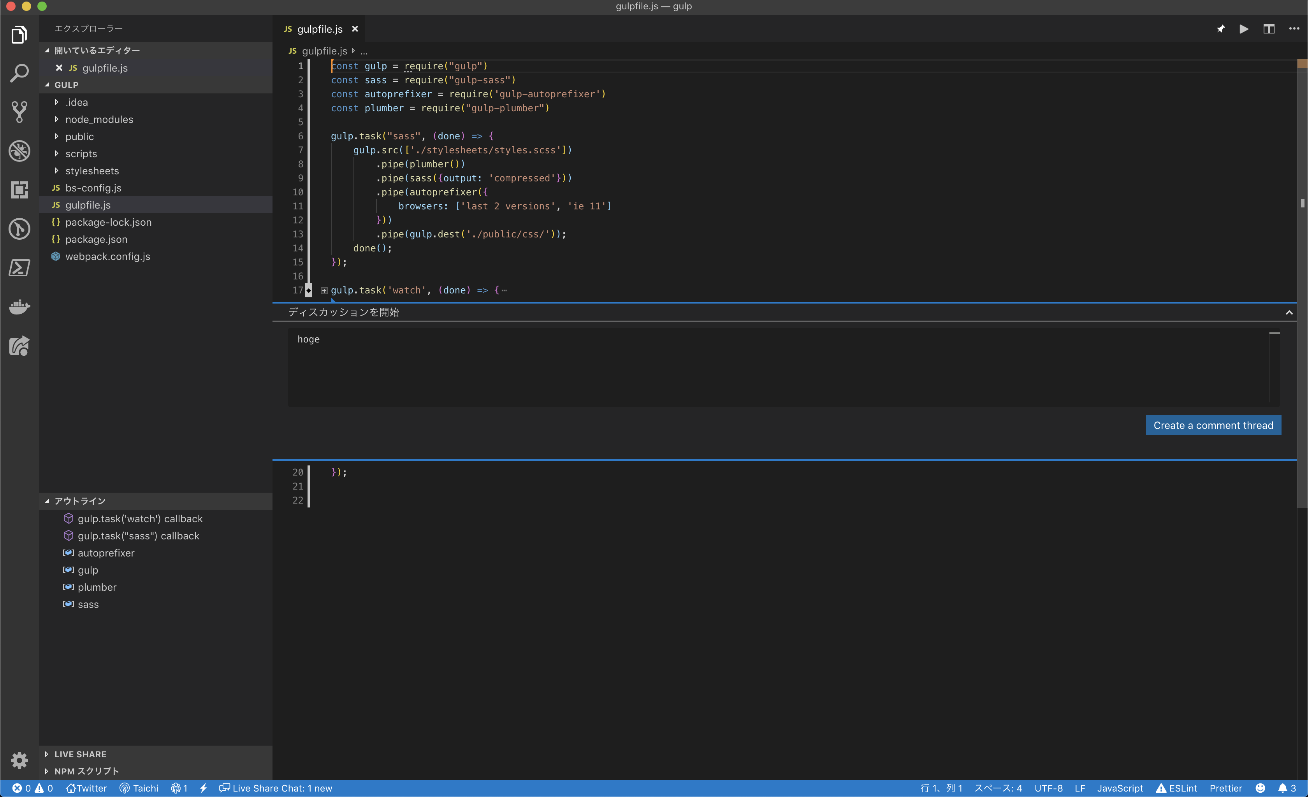
Task: Click the pin icon in editor toolbar
Action: (x=1220, y=29)
